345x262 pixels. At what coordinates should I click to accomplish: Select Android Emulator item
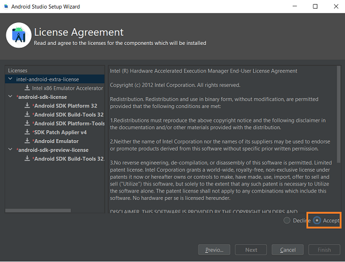[x=56, y=141]
